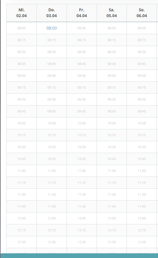Click the So. 06.04 column header
The height and width of the screenshot is (258, 158).
point(142,13)
